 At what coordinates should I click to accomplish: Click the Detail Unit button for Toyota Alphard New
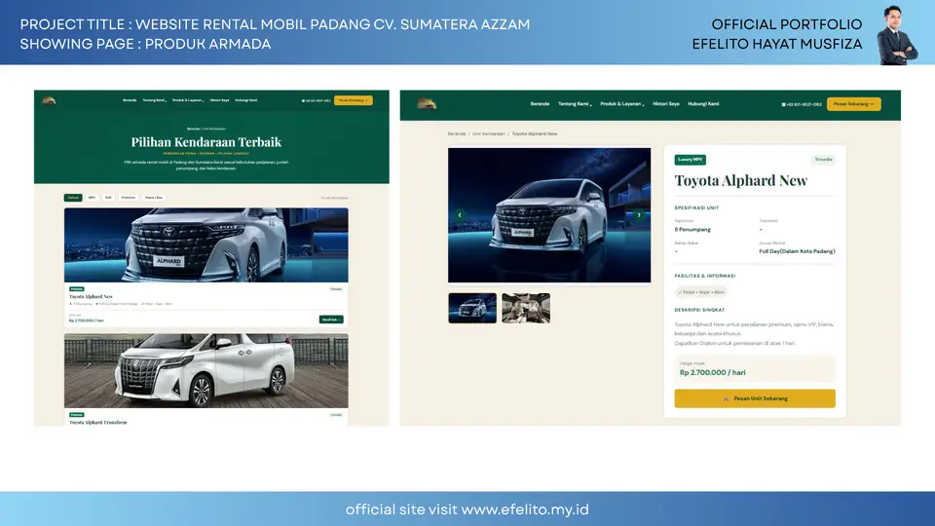[331, 319]
